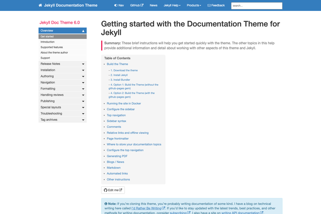Open Option 2 build with github-pages gem
Image resolution: width=321 pixels, height=214 pixels.
(x=132, y=95)
